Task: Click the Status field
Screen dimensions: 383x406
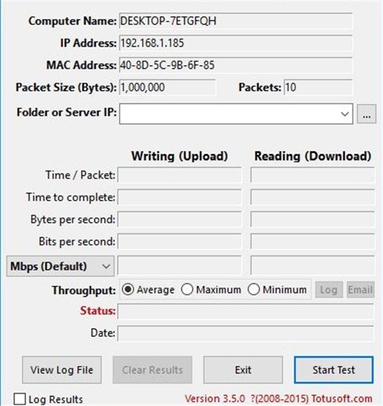Action: point(246,311)
